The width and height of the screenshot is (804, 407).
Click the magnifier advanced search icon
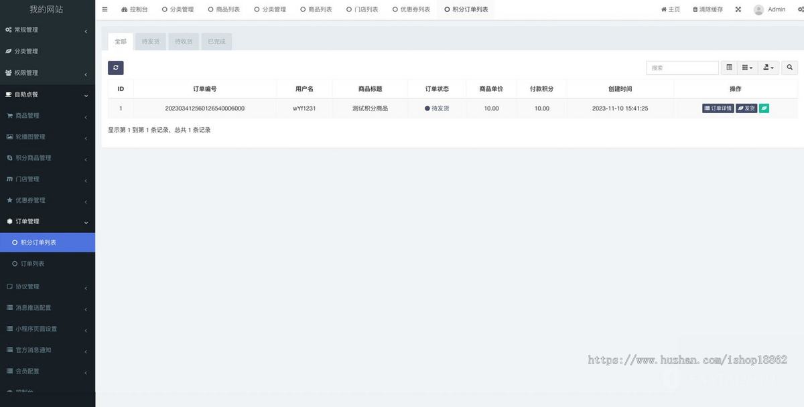point(790,68)
